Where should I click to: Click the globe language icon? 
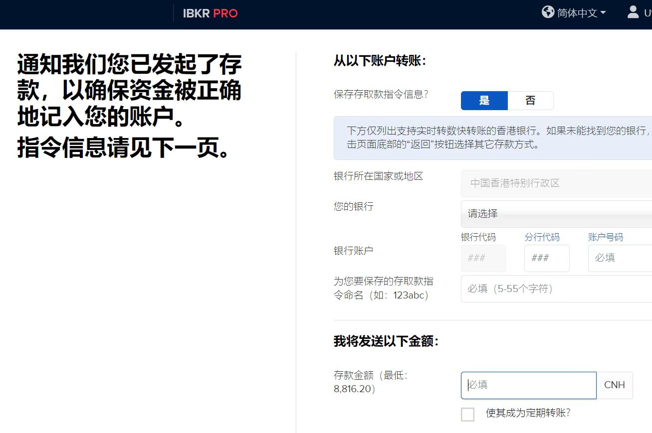click(x=548, y=12)
